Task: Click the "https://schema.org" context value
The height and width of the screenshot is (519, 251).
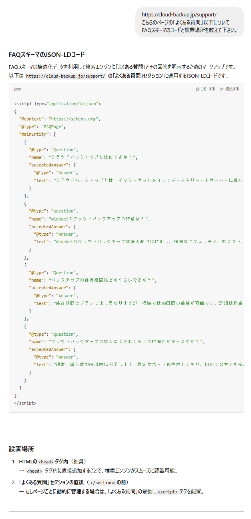Action: (x=74, y=119)
